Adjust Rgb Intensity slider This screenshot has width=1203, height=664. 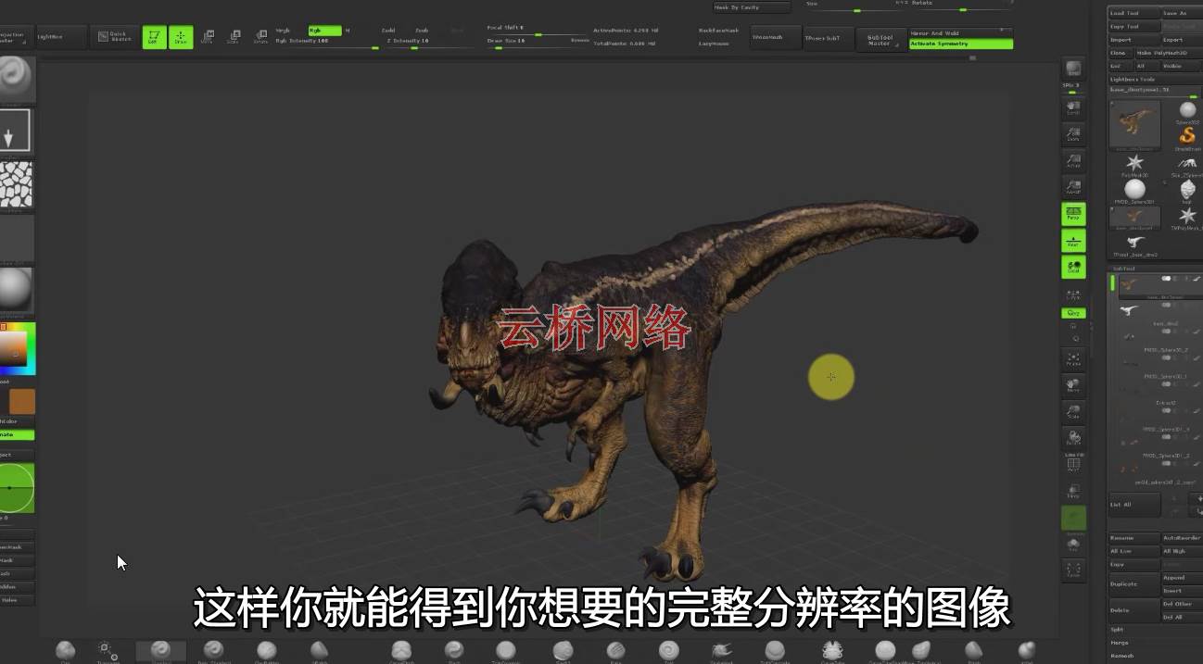(327, 42)
